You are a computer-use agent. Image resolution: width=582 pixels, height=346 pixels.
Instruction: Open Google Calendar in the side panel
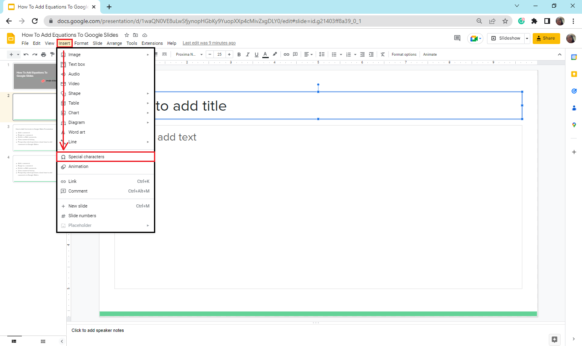(x=574, y=57)
